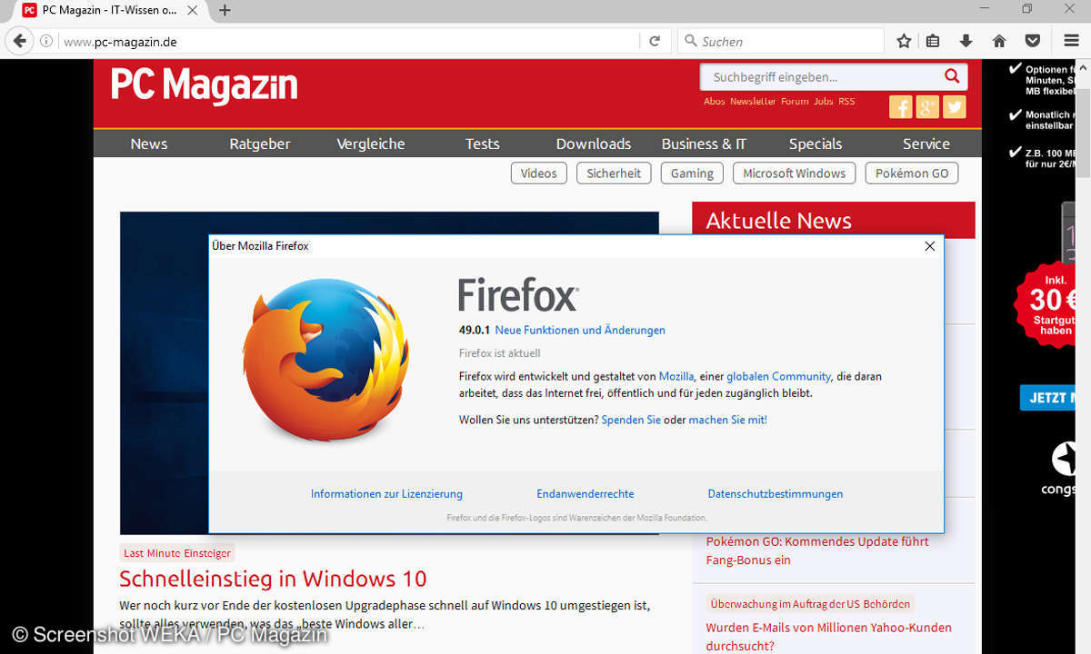This screenshot has width=1091, height=654.
Task: Click the Firefox back arrow button
Action: [19, 41]
